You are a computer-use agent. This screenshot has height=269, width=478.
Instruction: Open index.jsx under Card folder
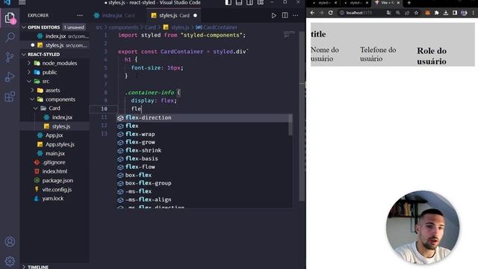(x=62, y=117)
